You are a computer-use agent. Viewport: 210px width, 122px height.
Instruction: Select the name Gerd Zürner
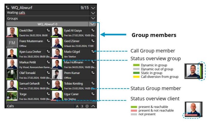tap(72, 41)
